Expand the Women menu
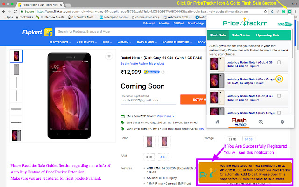Image resolution: width=299 pixels, height=187 pixels. point(124,42)
